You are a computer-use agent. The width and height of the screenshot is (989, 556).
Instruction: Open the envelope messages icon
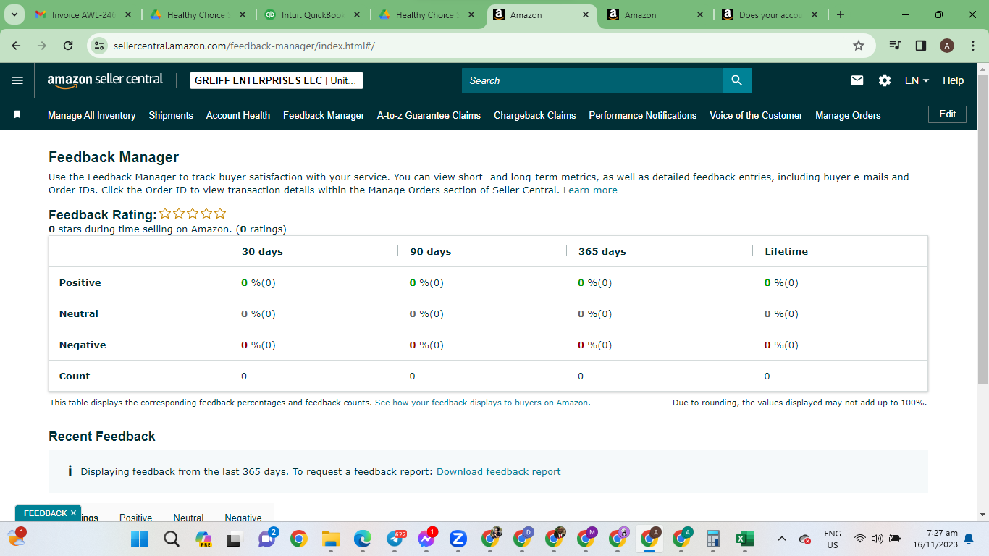coord(857,80)
